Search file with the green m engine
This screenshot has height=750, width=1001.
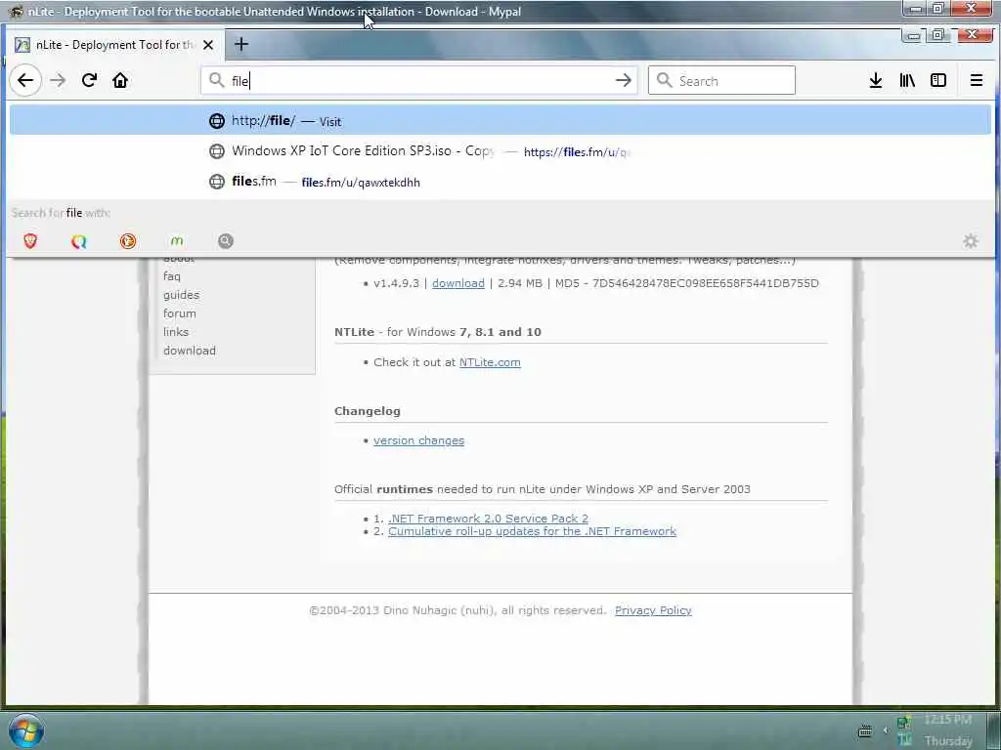(177, 241)
